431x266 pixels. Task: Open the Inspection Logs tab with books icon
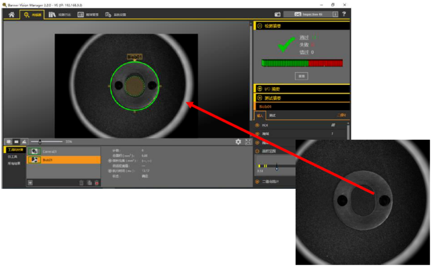tap(60, 15)
